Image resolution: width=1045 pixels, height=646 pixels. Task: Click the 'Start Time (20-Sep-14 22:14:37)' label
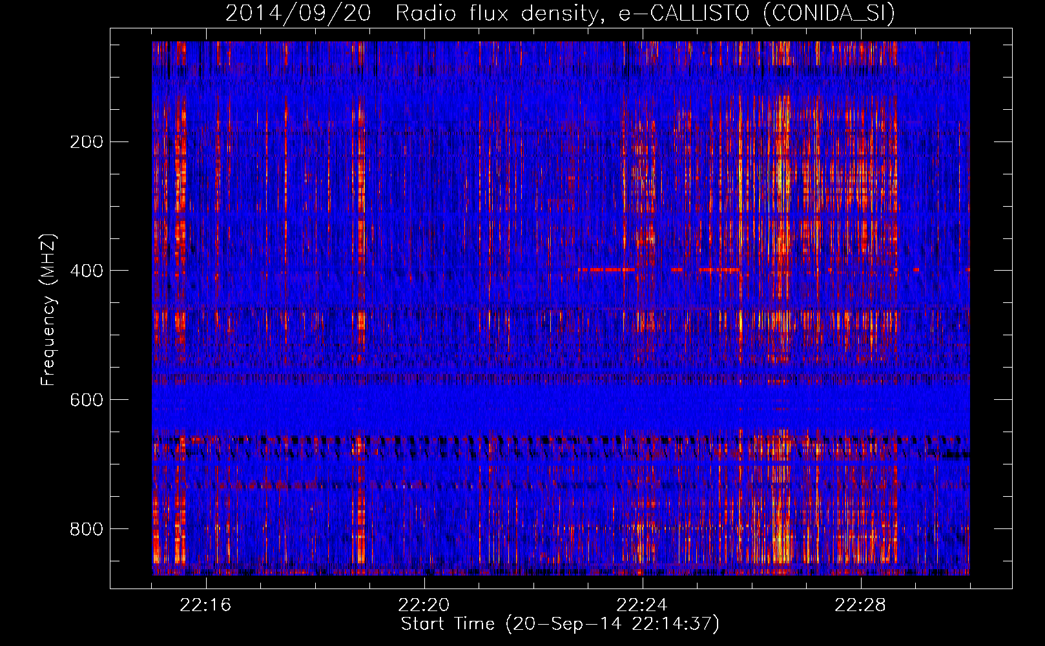[560, 624]
